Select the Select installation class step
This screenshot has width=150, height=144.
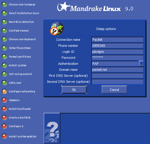pos(24,13)
